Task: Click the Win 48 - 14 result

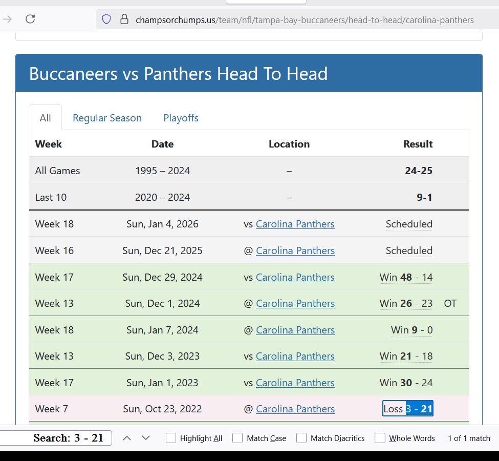Action: tap(406, 277)
